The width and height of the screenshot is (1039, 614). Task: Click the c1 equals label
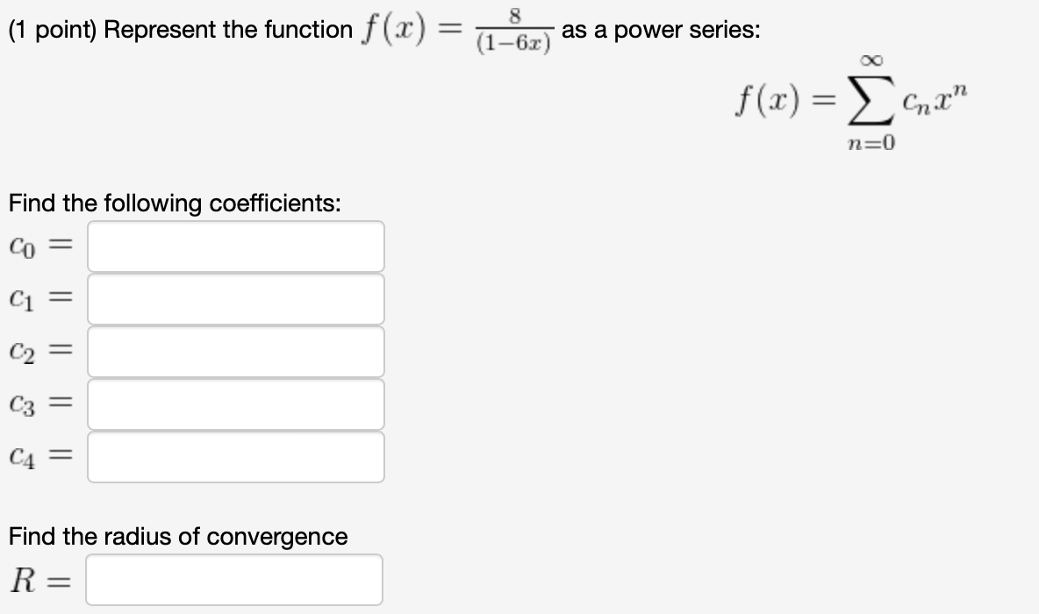tap(39, 299)
